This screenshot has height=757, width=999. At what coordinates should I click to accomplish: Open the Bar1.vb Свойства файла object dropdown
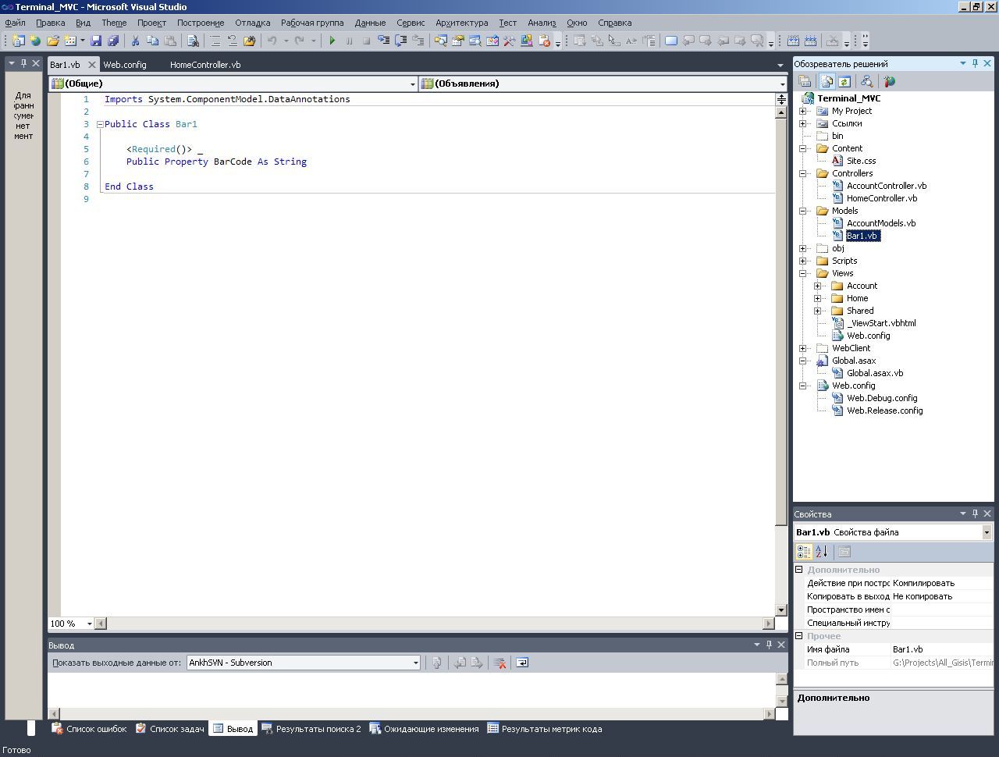point(987,532)
